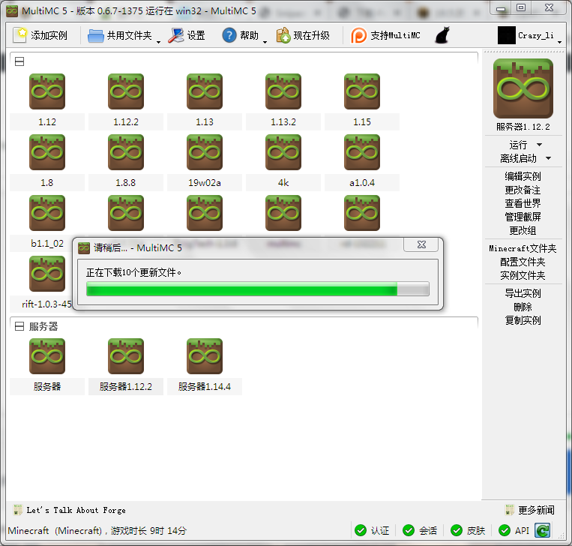Image resolution: width=572 pixels, height=546 pixels.
Task: Click the black cat icon in the toolbar
Action: [442, 35]
